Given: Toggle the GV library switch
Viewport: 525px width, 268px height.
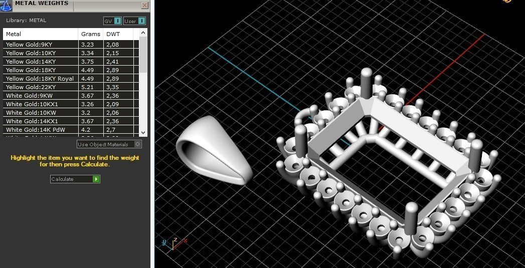Looking at the screenshot, I should [112, 21].
